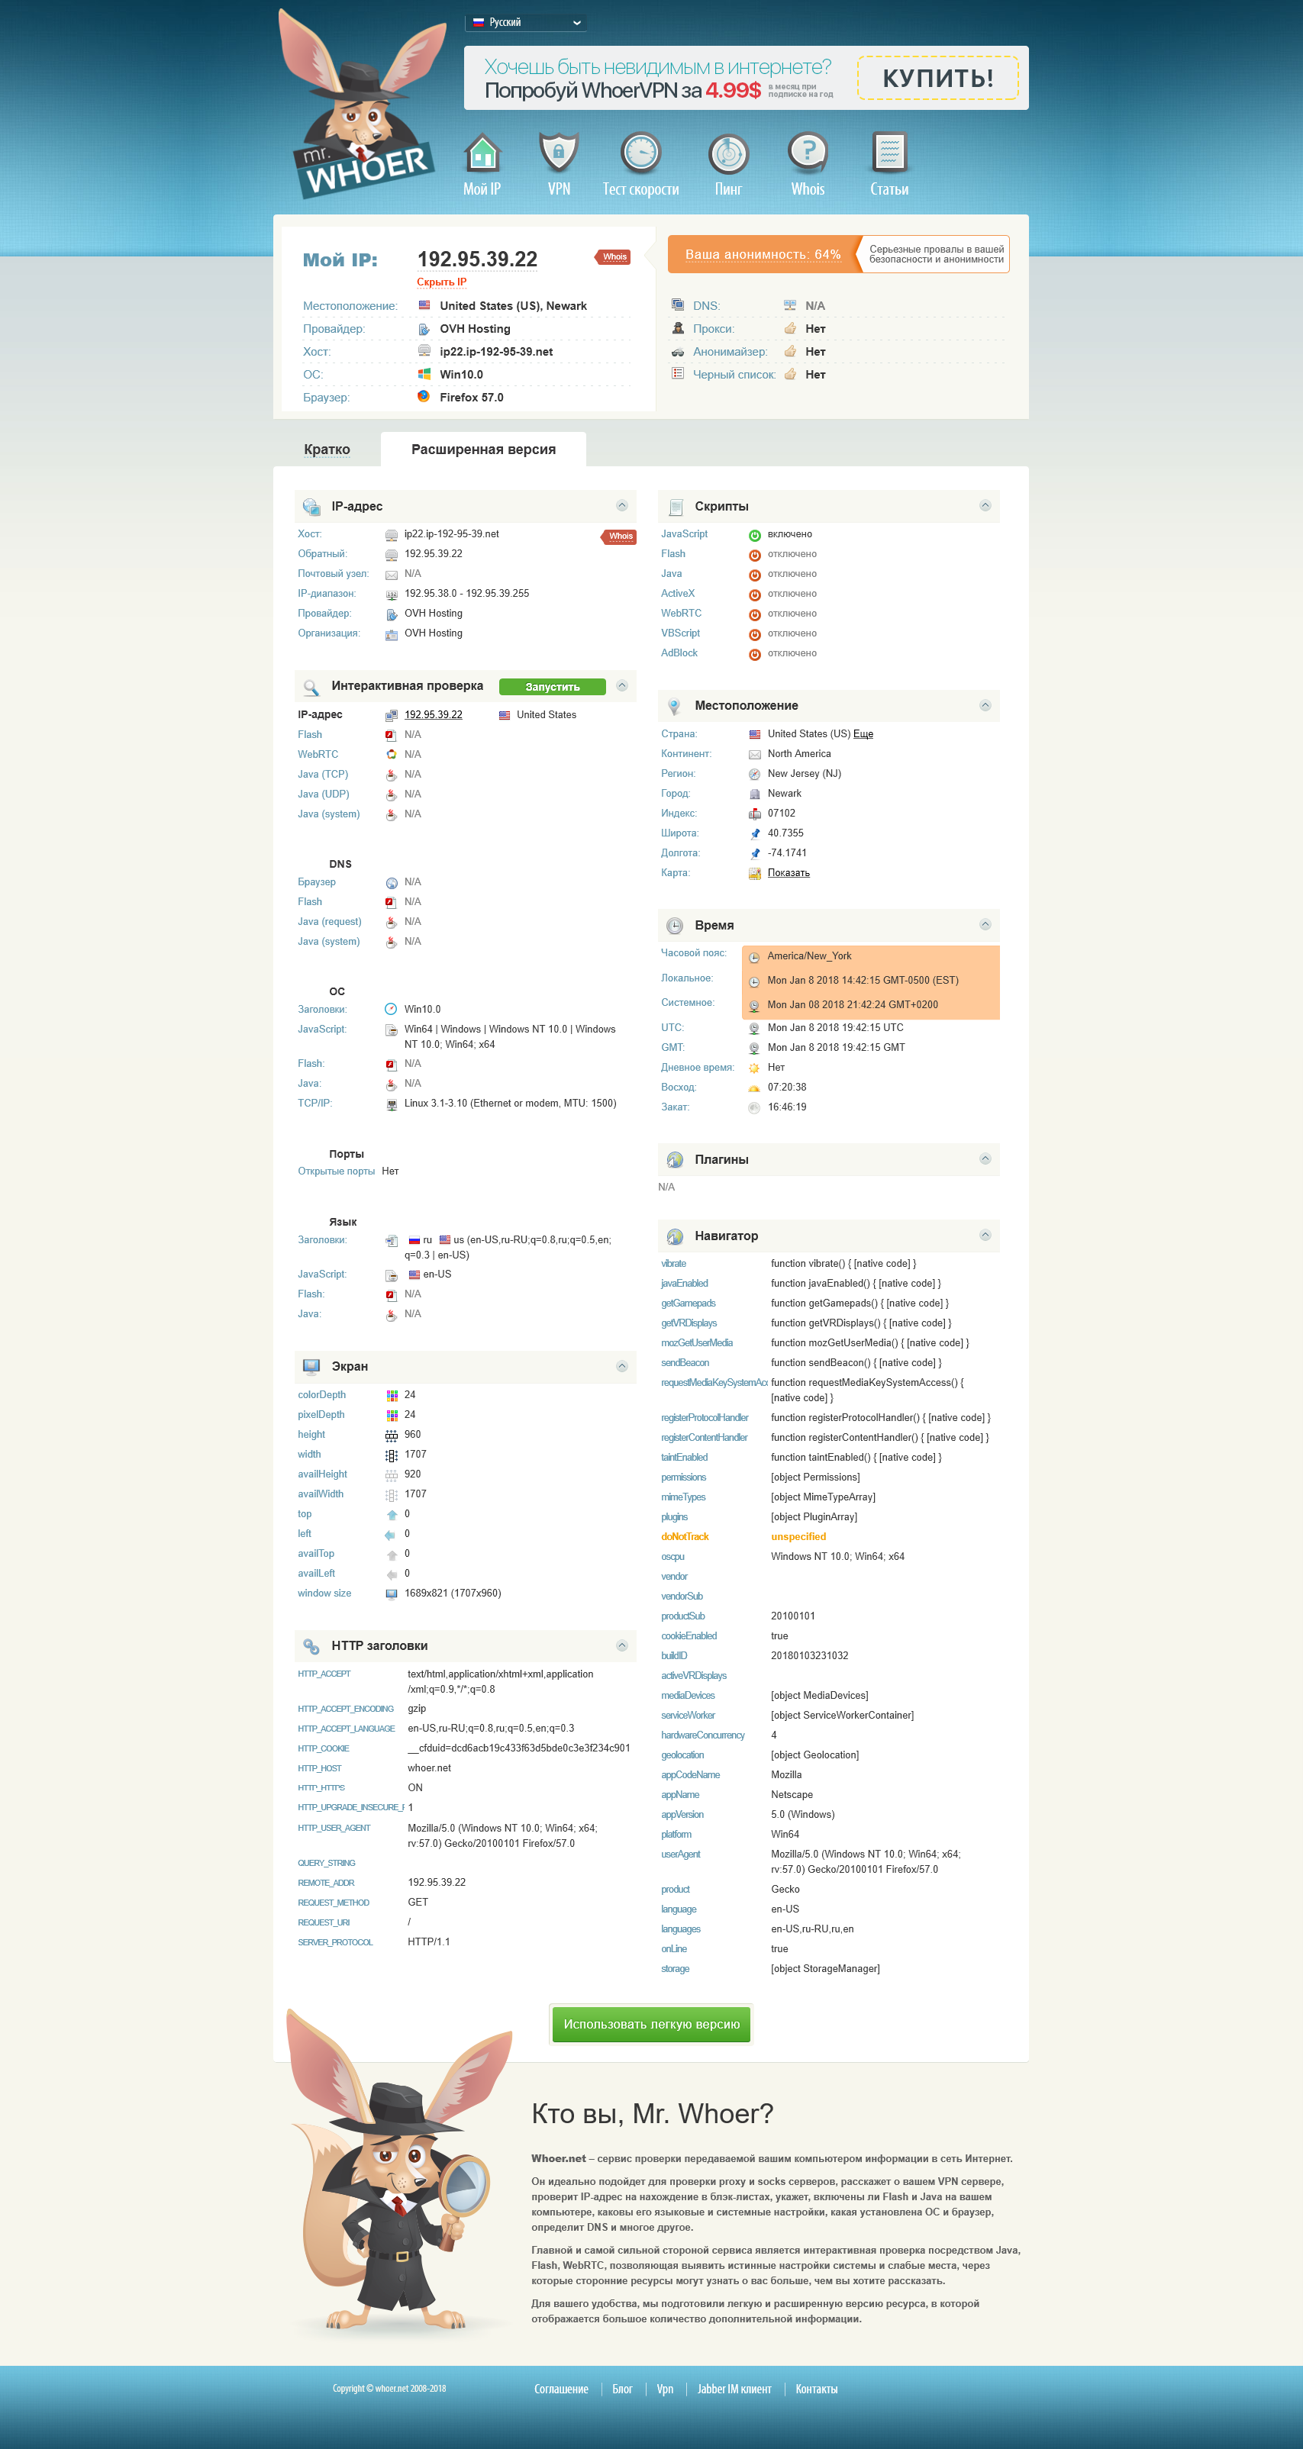The image size is (1303, 2449).
Task: Collapse the Плагины section
Action: coord(985,1159)
